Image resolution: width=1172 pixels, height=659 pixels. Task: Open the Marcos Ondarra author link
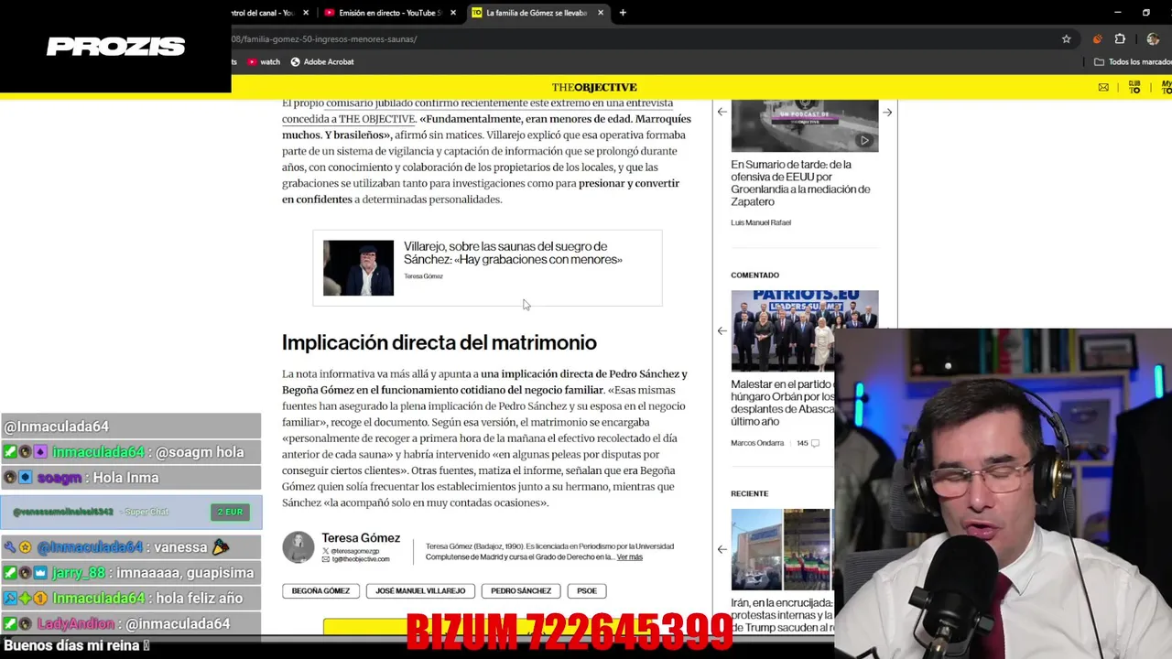[x=757, y=443]
